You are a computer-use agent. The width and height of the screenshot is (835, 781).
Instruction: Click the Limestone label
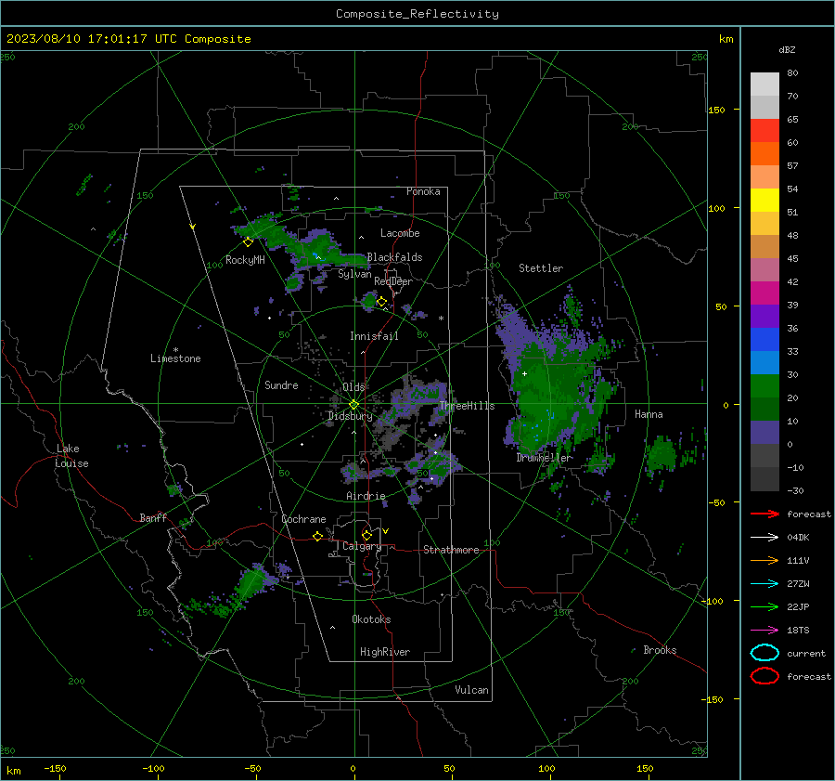175,358
